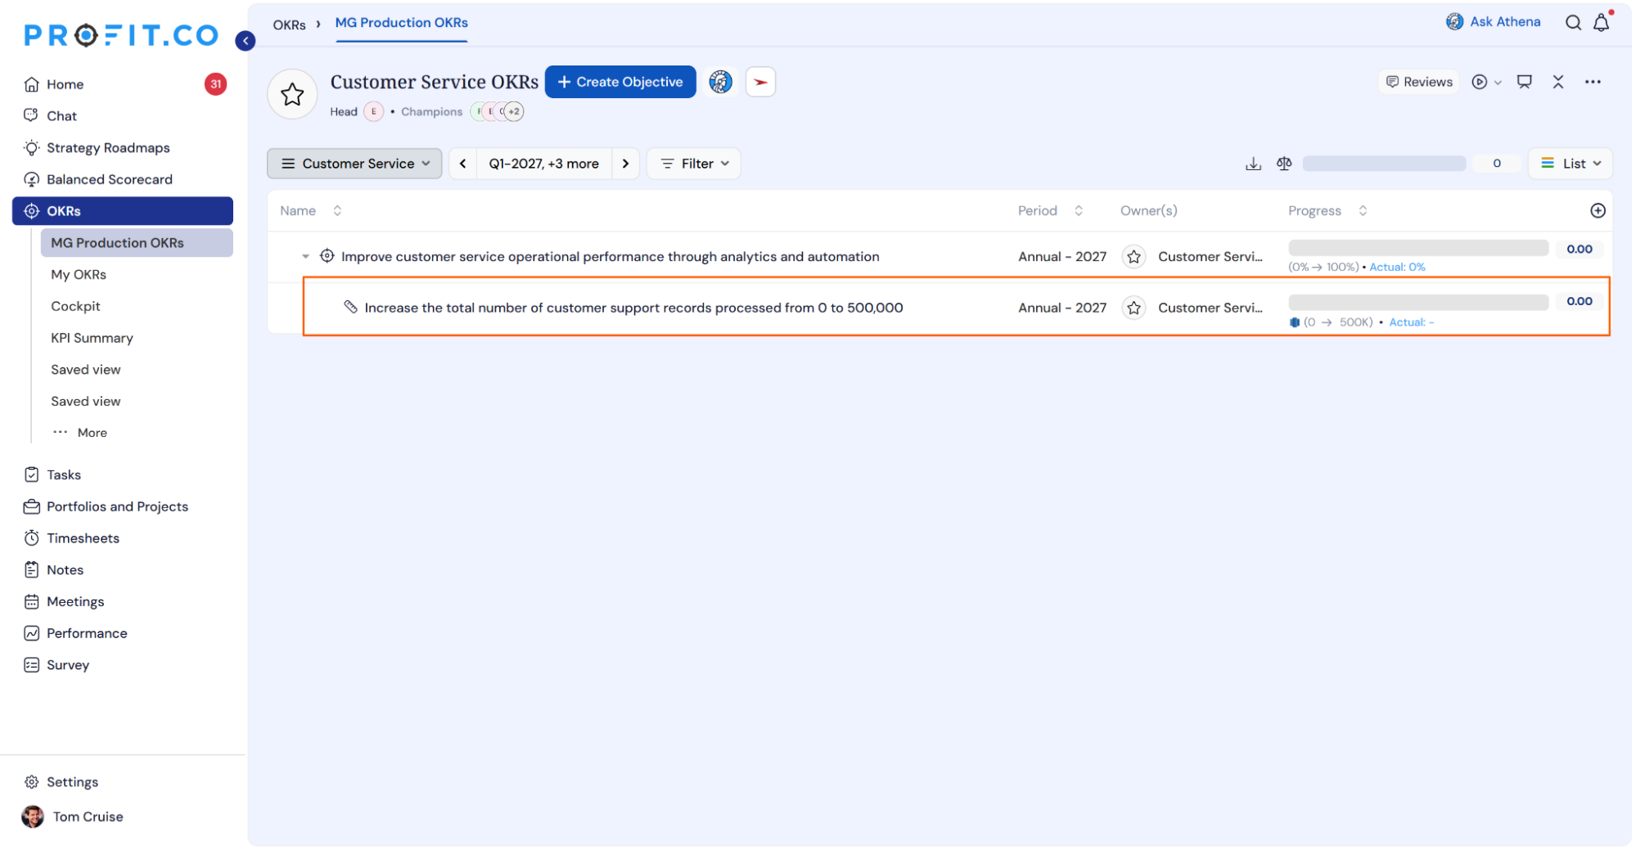
Task: Star the Increase total number key result
Action: pyautogui.click(x=1133, y=308)
